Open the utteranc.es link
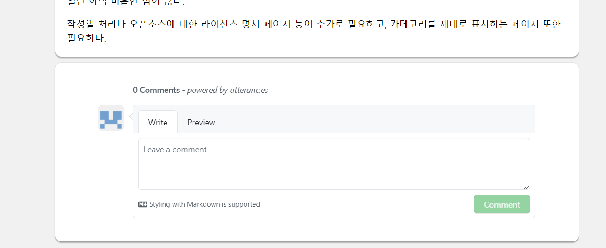 (x=249, y=90)
